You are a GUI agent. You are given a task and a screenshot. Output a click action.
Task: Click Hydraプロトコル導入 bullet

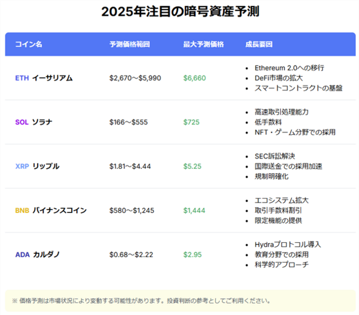288,244
